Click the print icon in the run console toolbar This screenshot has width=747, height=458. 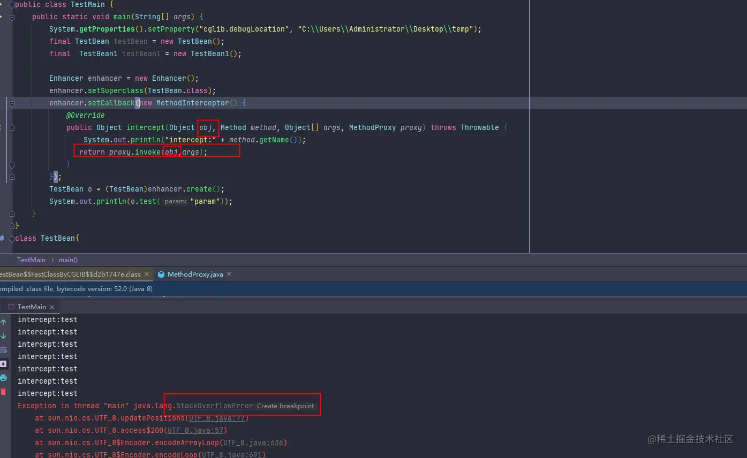[x=3, y=378]
